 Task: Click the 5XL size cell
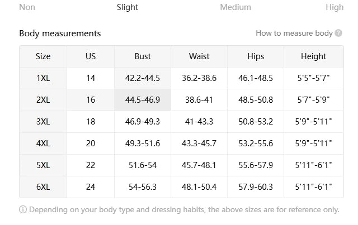pyautogui.click(x=43, y=165)
